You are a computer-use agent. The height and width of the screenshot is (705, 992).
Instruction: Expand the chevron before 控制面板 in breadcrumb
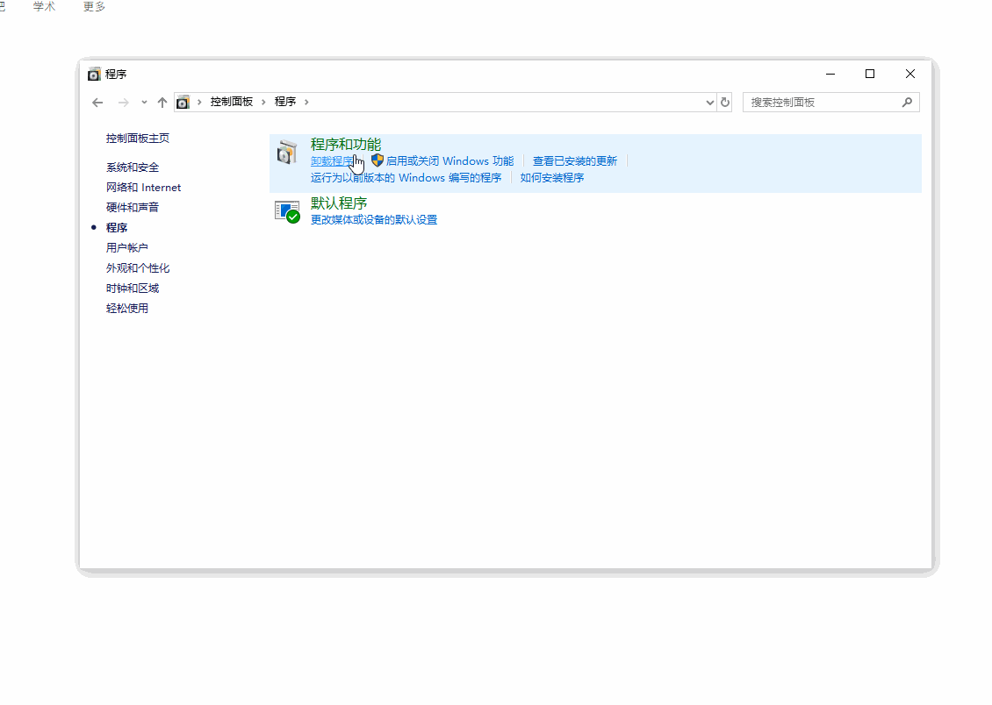pyautogui.click(x=199, y=102)
